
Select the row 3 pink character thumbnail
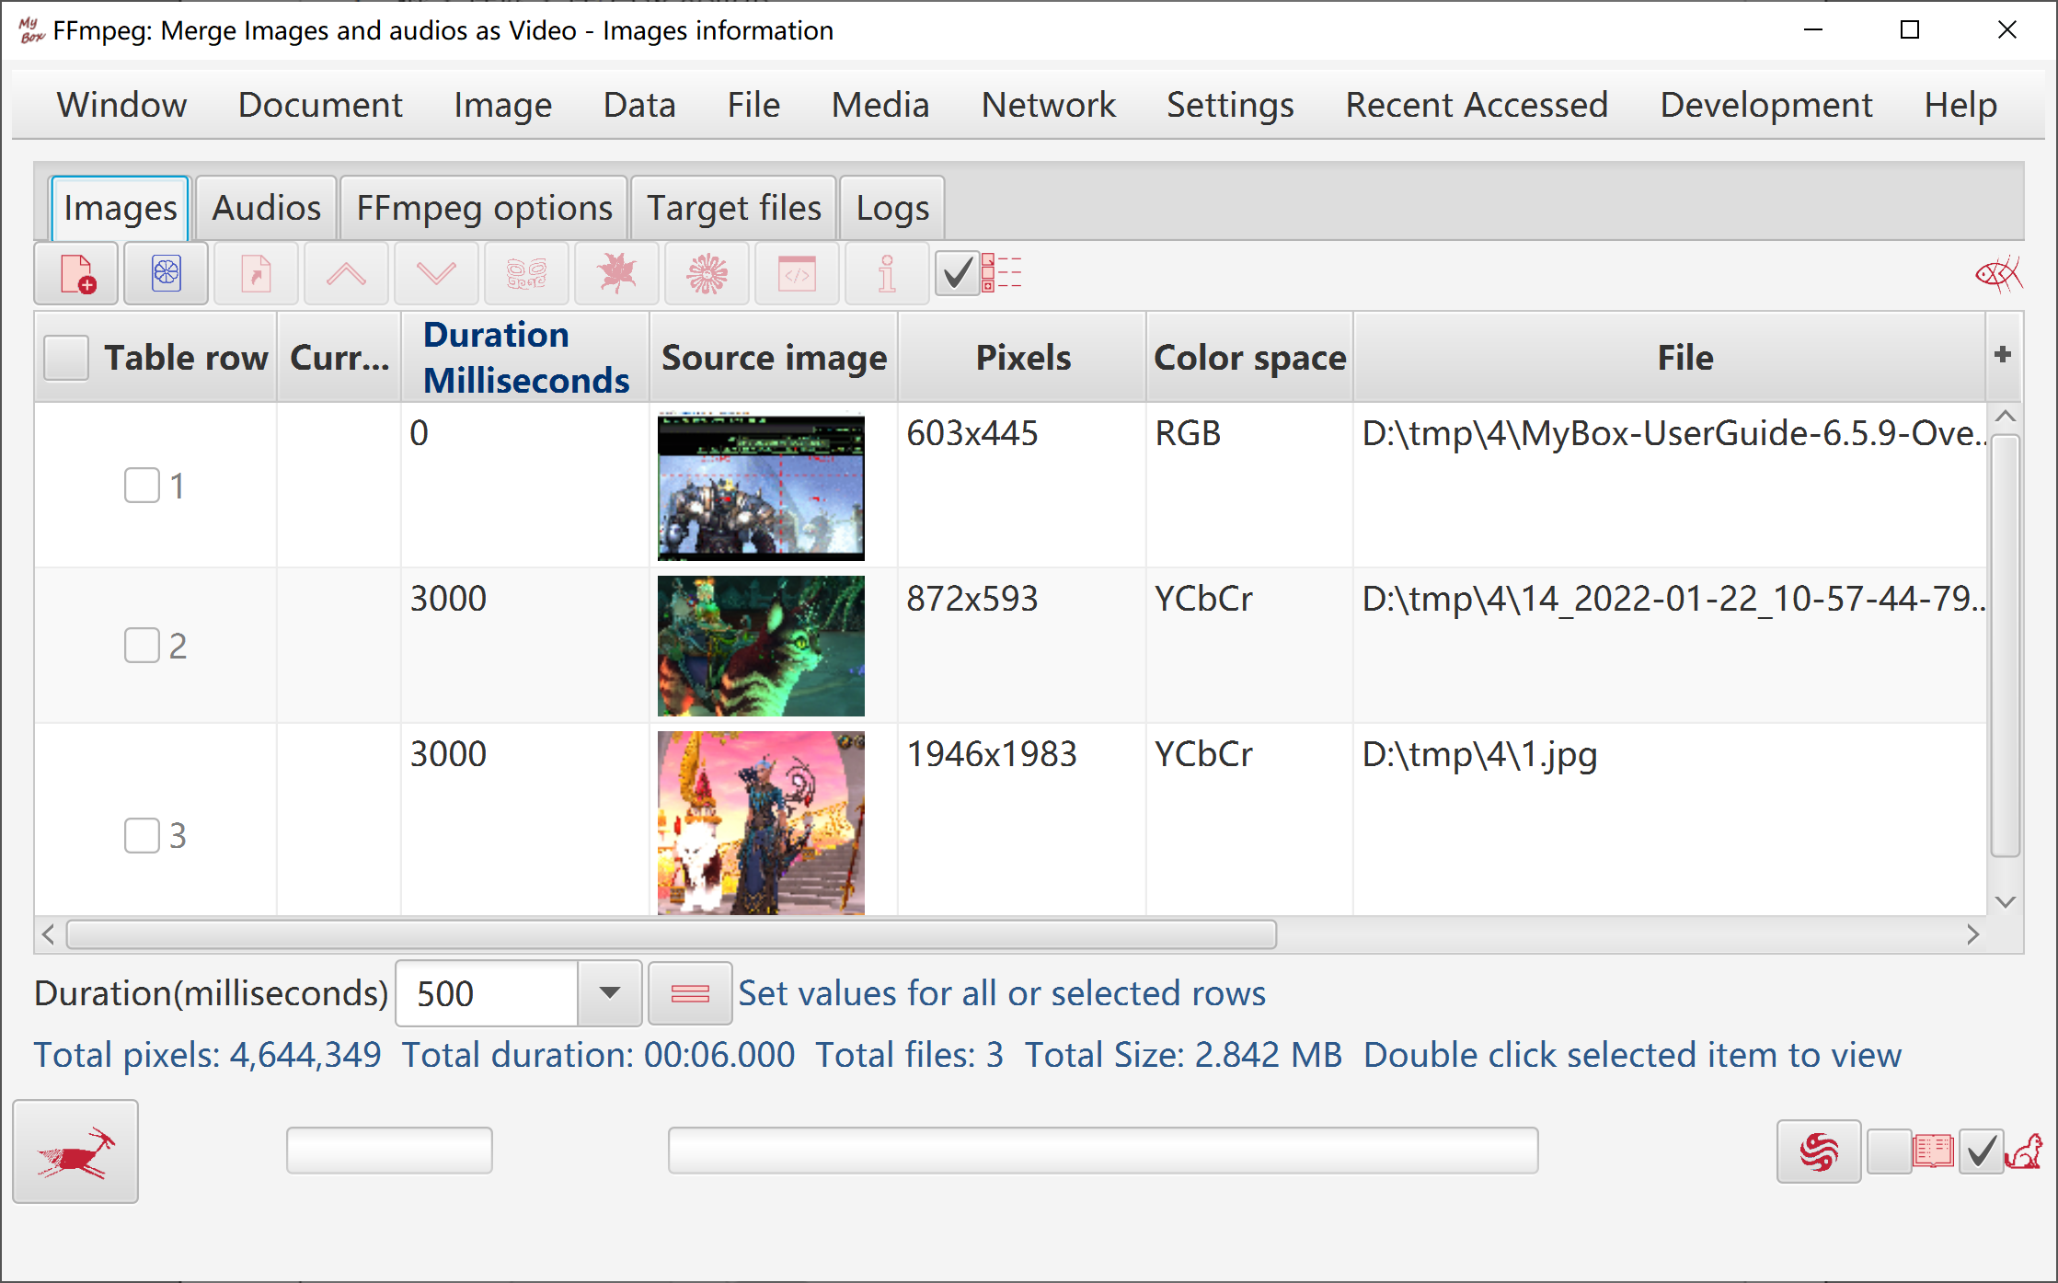[x=761, y=822]
